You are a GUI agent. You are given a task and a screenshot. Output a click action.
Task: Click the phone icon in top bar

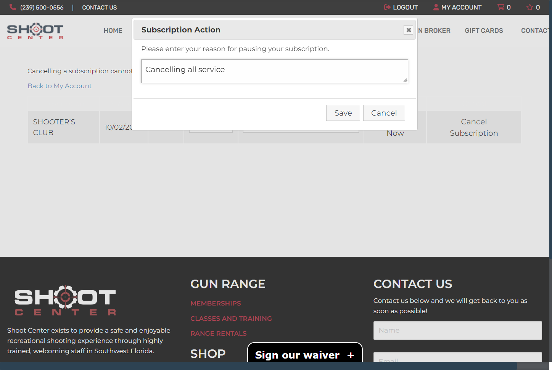[x=13, y=7]
